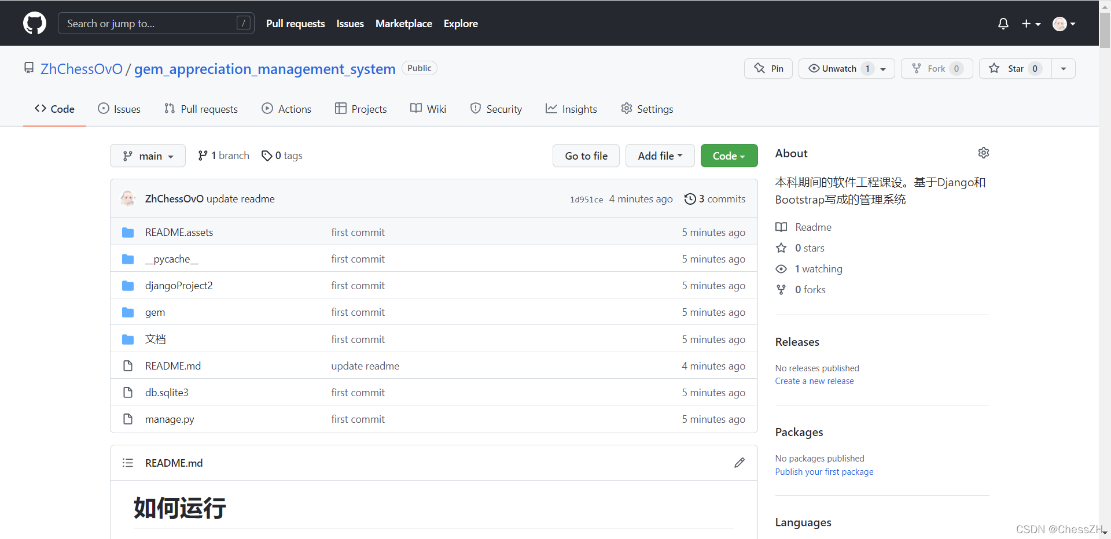The width and height of the screenshot is (1111, 539).
Task: Open the db.sqlite3 file
Action: tap(167, 393)
